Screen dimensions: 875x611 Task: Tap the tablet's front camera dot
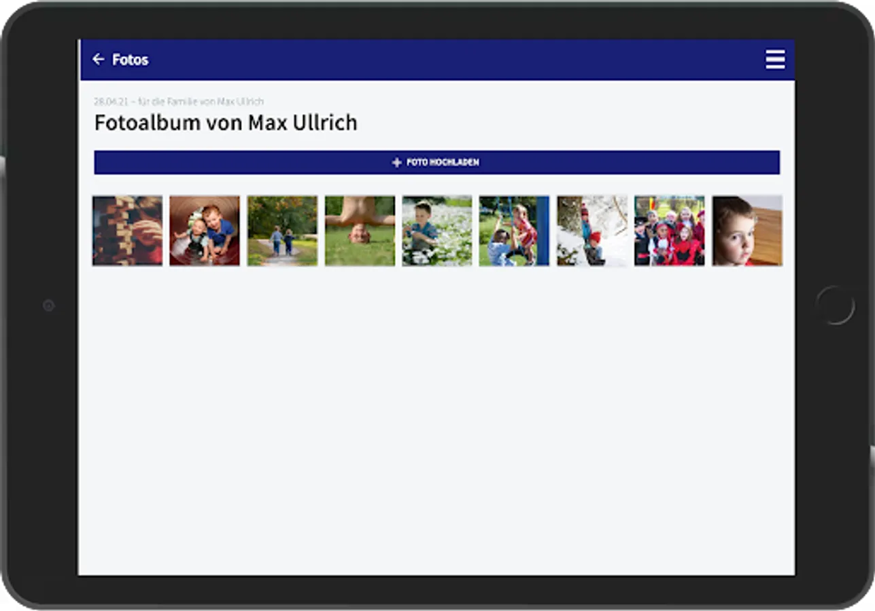pos(48,305)
